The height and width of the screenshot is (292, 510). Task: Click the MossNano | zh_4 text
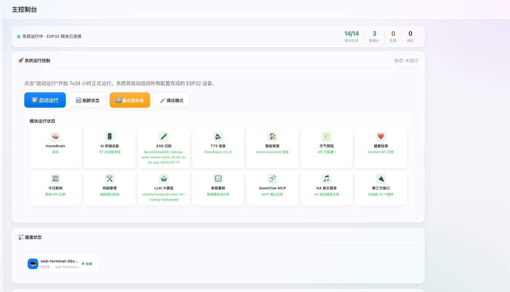point(218,152)
